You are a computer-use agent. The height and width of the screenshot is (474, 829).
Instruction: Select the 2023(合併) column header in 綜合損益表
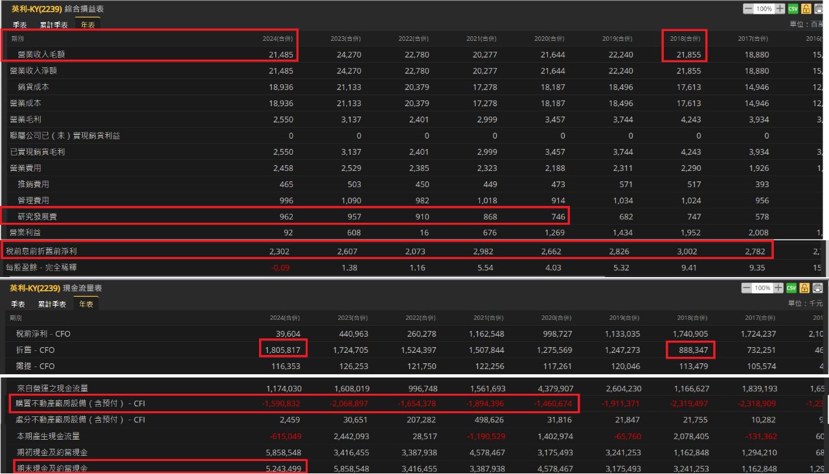coord(346,39)
